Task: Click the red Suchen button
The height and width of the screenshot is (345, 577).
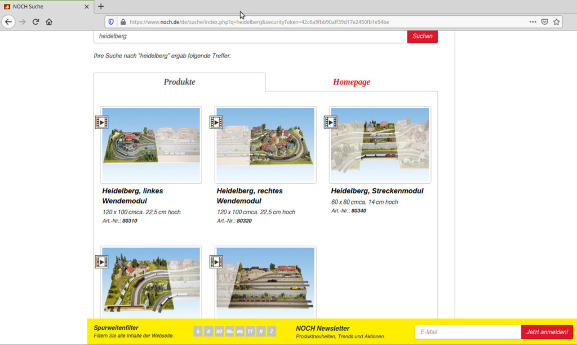Action: [x=422, y=36]
